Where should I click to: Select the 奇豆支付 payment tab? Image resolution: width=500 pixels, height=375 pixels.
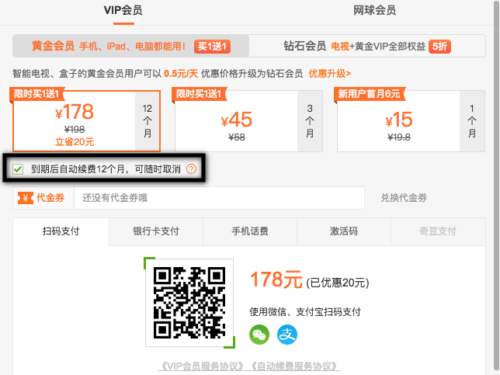pyautogui.click(x=438, y=231)
